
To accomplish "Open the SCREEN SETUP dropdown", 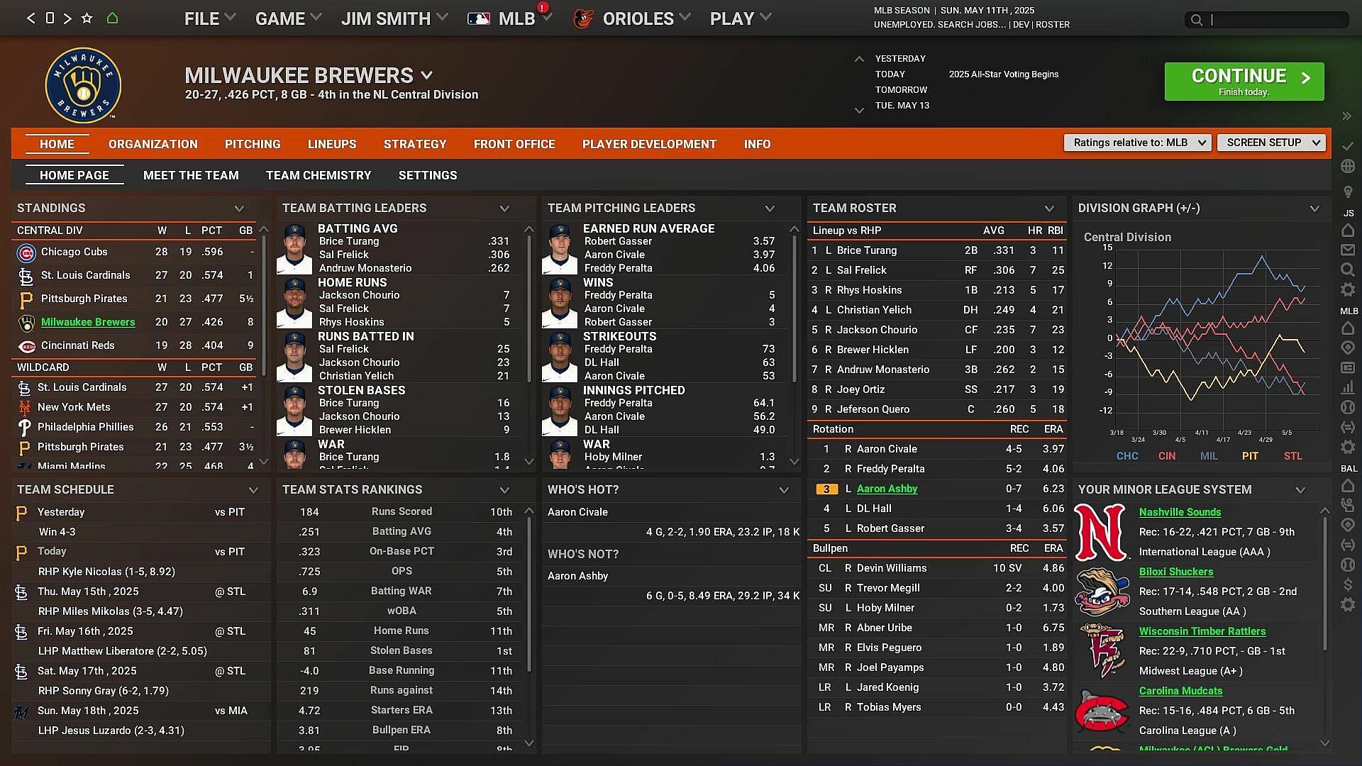I will [1270, 143].
